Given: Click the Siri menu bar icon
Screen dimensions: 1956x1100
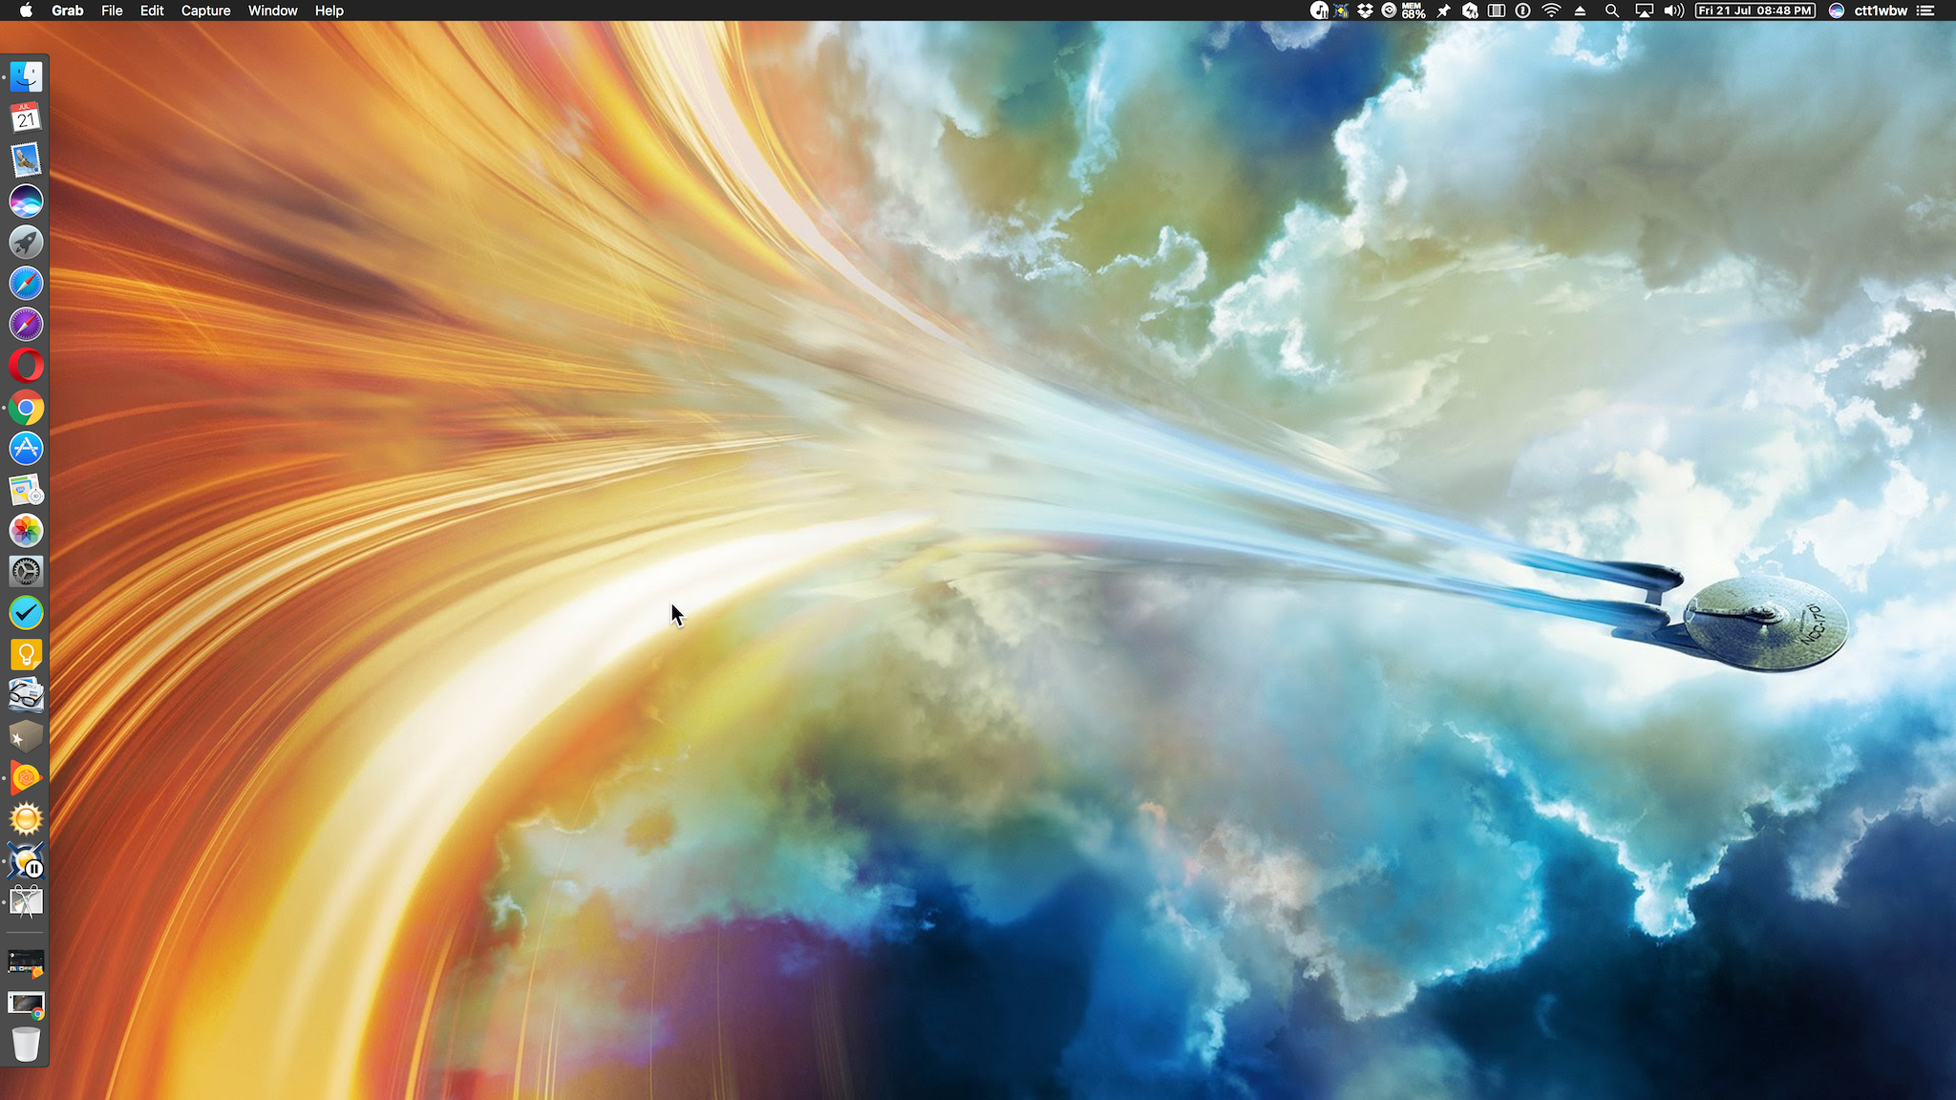Looking at the screenshot, I should 1836,11.
